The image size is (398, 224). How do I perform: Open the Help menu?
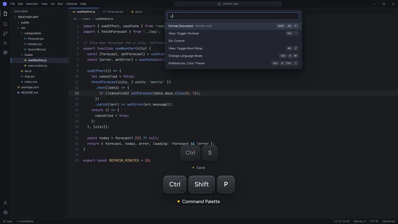pos(83,4)
